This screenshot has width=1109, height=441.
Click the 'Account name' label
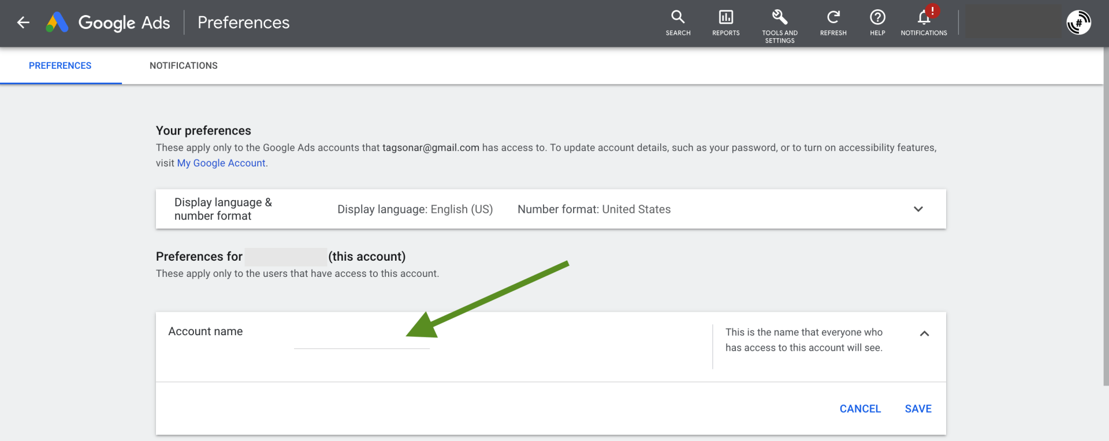click(206, 331)
